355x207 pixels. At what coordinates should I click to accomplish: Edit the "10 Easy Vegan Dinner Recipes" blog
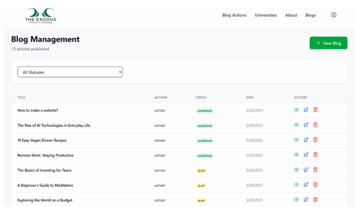click(x=306, y=140)
